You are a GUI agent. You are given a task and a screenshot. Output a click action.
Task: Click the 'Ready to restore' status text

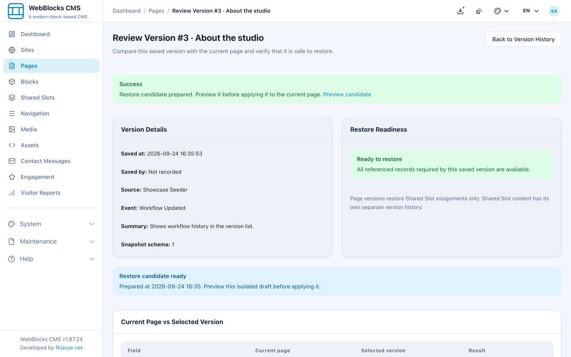coord(379,159)
